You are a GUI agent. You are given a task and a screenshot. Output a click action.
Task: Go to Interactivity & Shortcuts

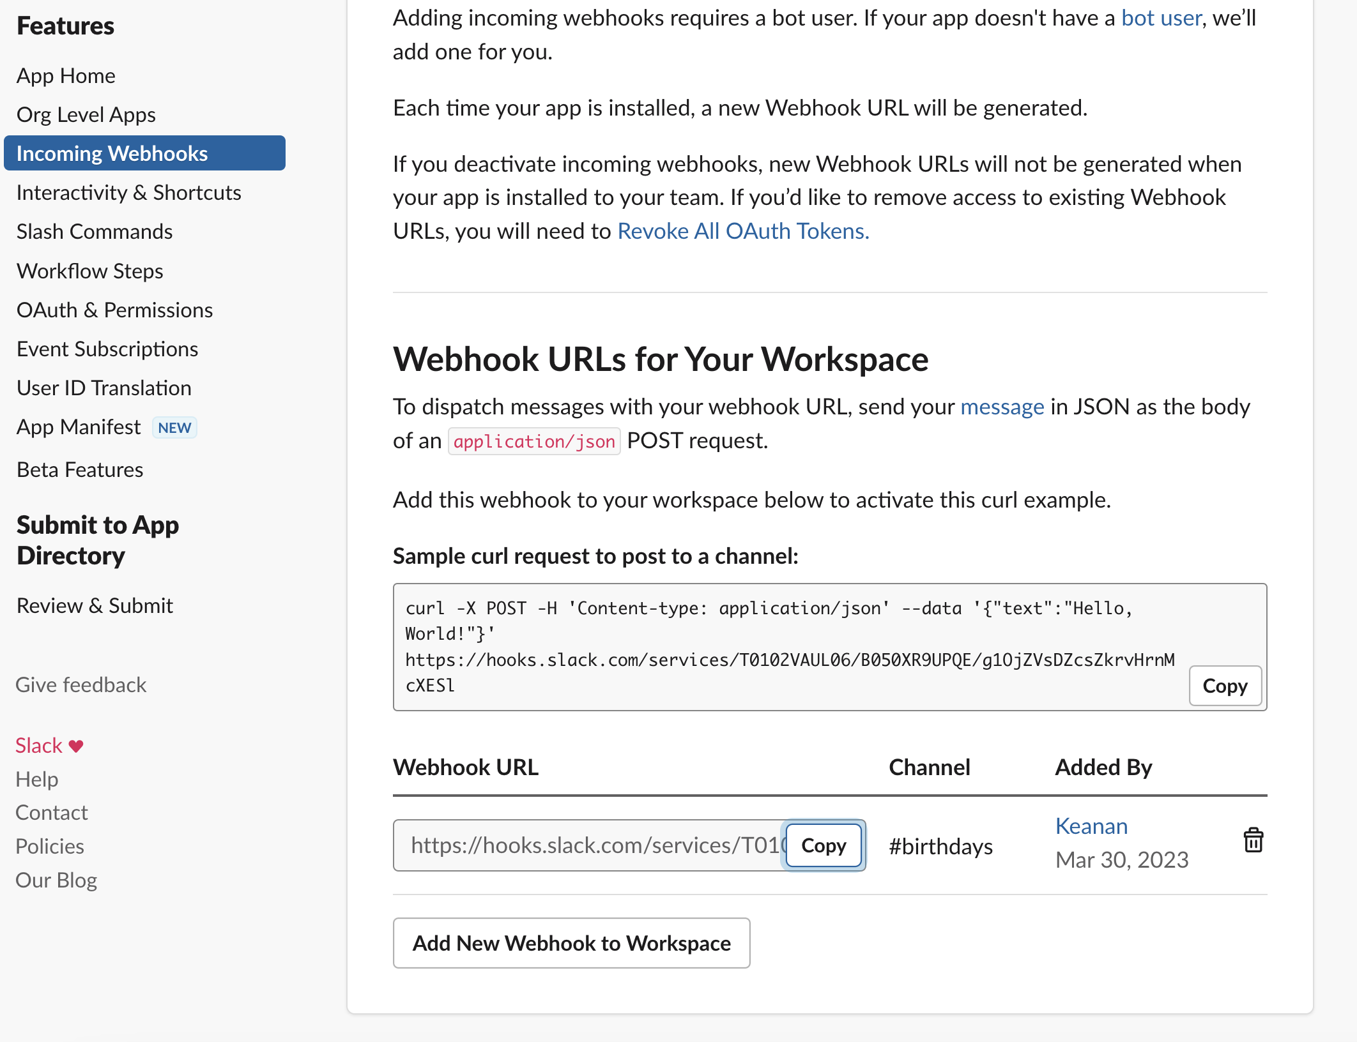129,193
